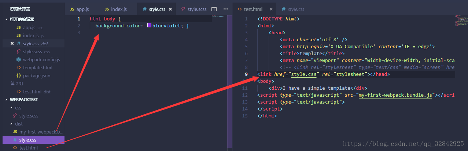Close the test.html tab
The height and width of the screenshot is (151, 468).
271,9
